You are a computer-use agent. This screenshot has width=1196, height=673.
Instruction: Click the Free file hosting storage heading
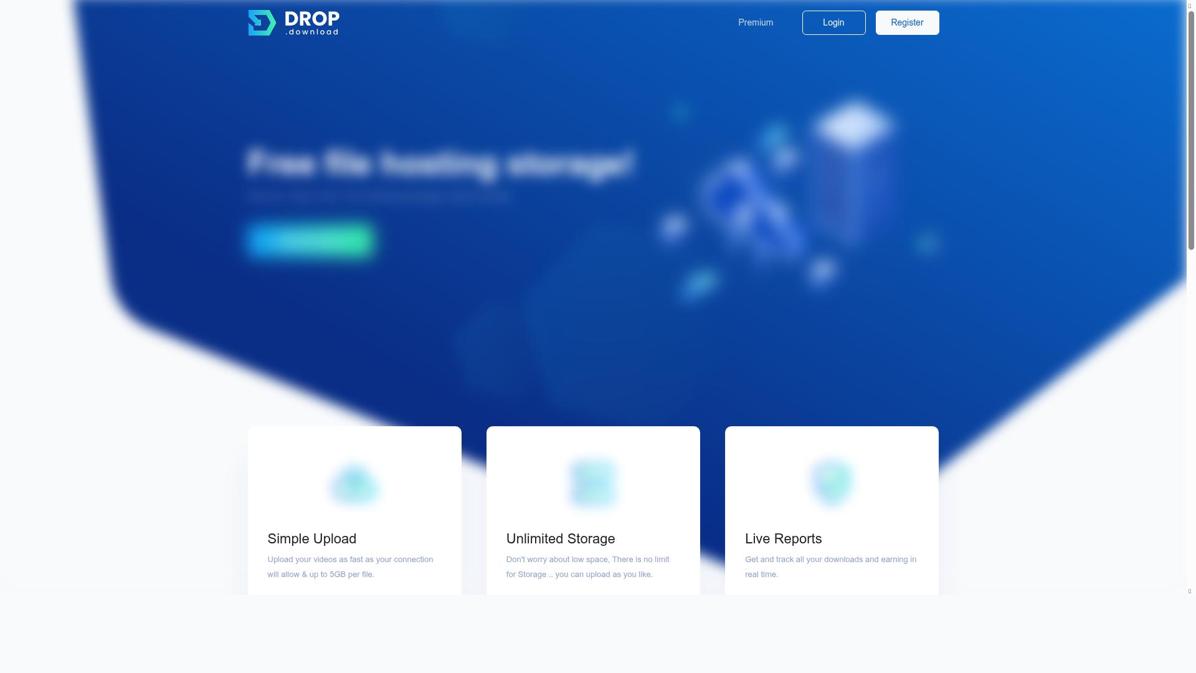click(x=440, y=163)
